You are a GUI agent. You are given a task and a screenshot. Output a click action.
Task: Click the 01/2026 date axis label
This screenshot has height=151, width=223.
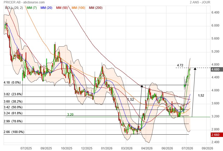[107, 148]
